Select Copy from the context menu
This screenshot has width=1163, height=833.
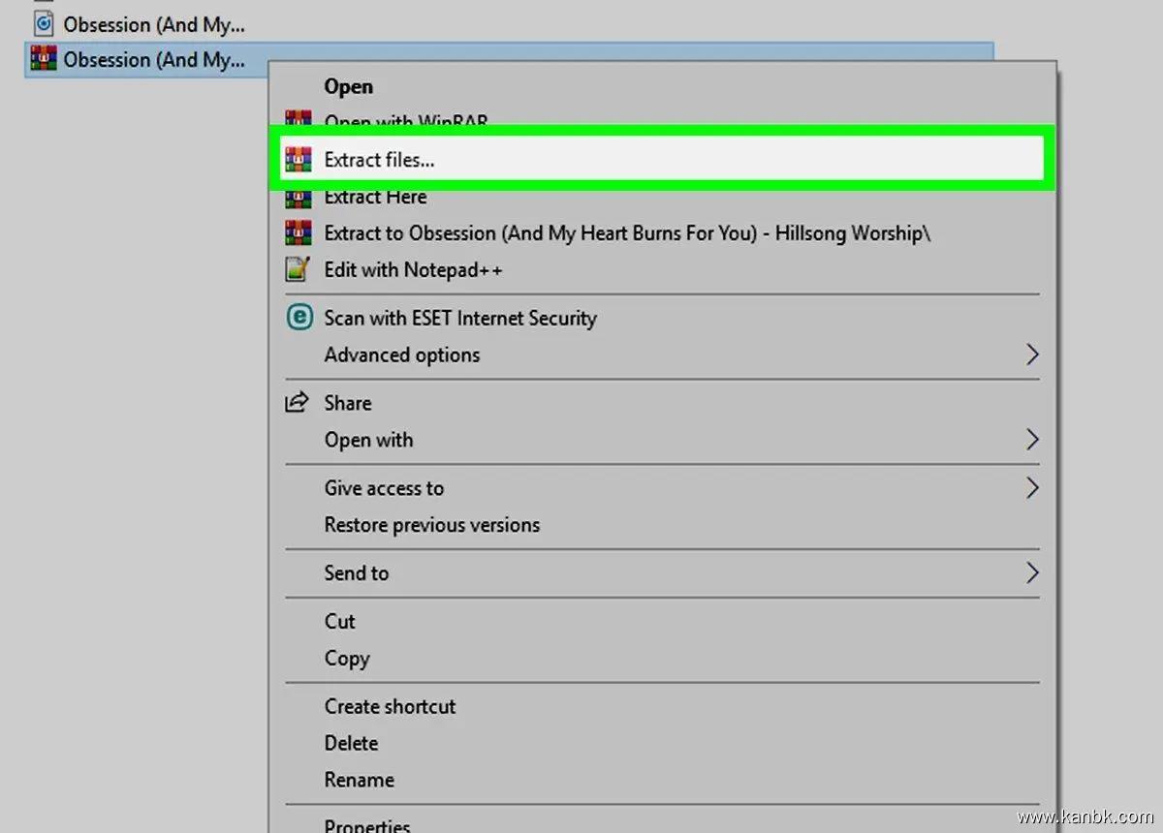pyautogui.click(x=347, y=658)
